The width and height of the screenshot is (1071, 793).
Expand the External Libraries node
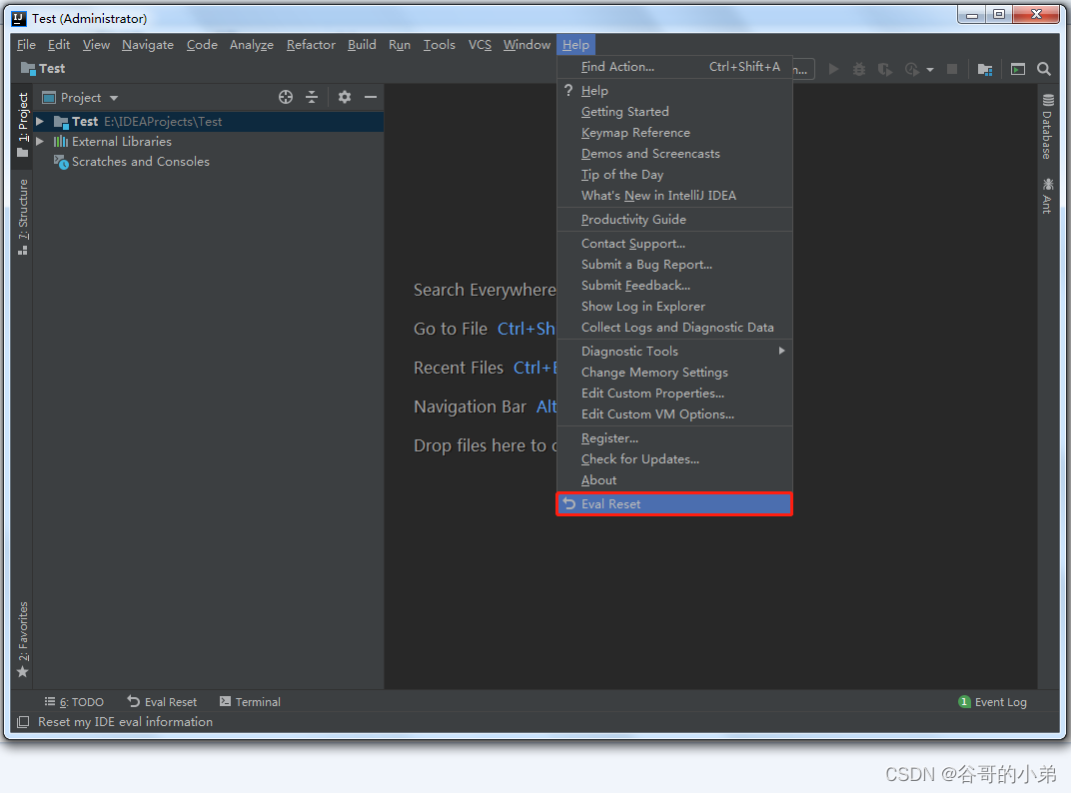[x=40, y=142]
